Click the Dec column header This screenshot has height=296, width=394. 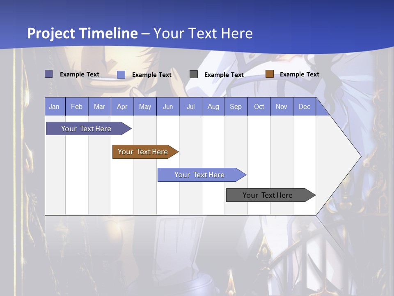click(x=304, y=106)
